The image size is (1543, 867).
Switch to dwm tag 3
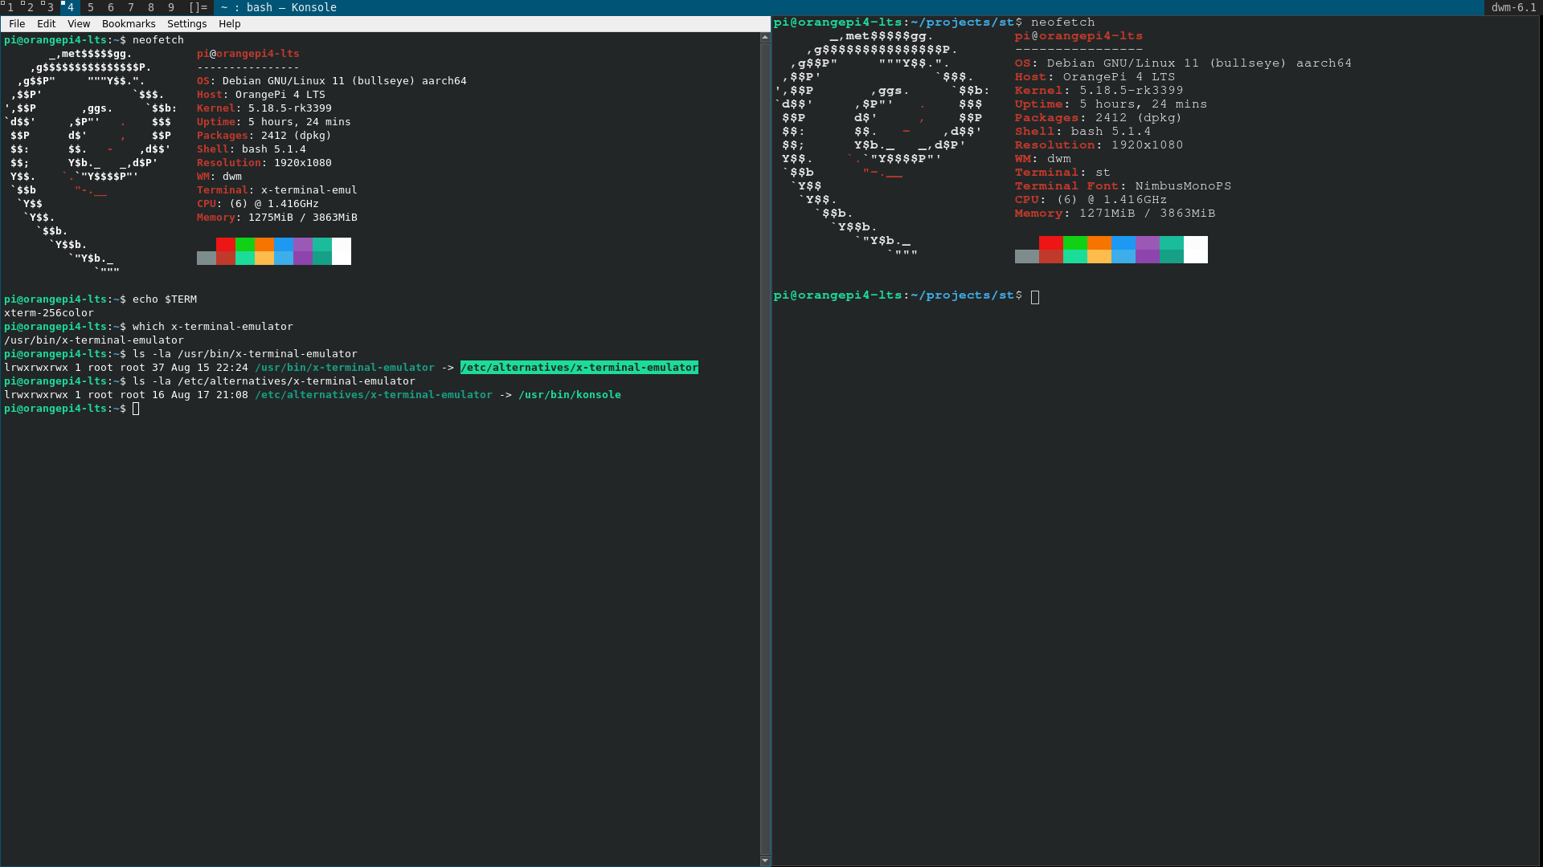(x=50, y=7)
